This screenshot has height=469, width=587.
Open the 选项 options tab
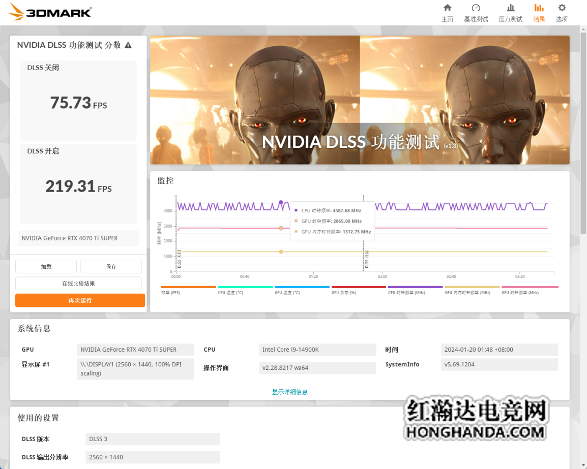[x=562, y=13]
